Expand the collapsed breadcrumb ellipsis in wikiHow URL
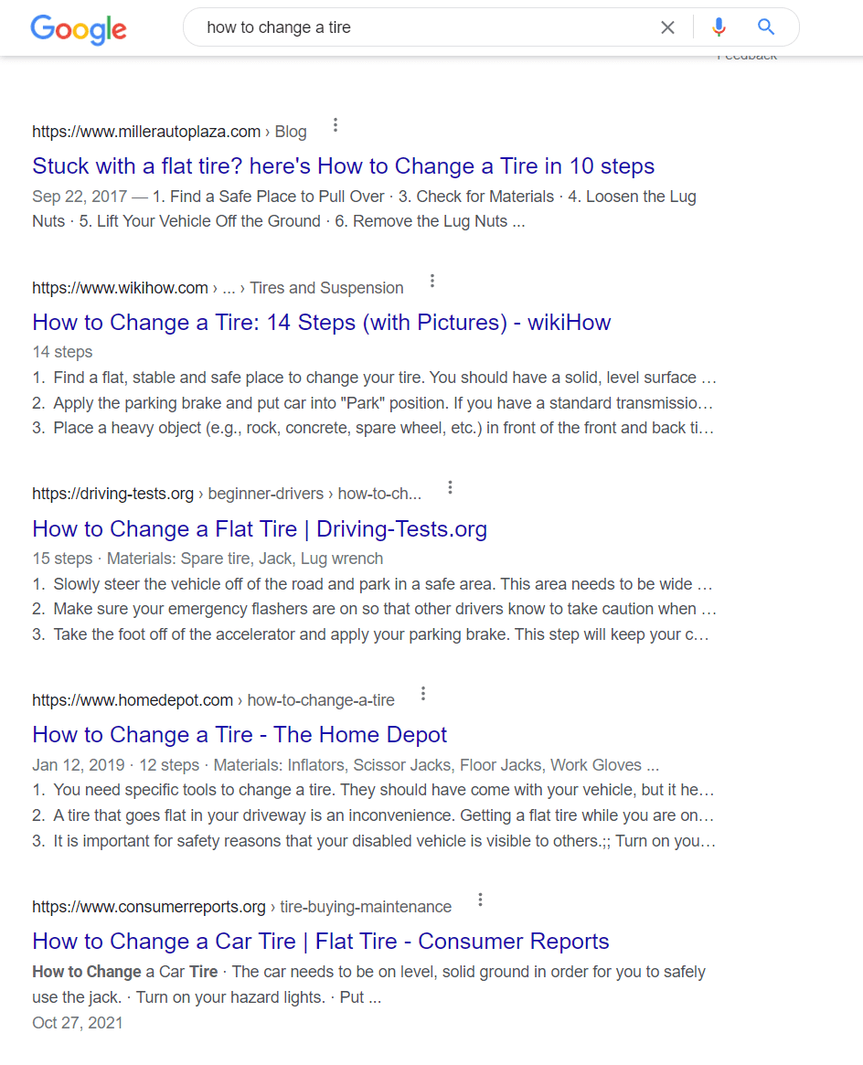This screenshot has height=1065, width=863. (x=229, y=287)
